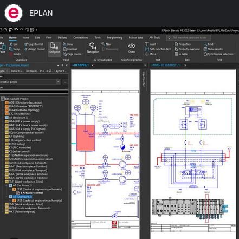This screenshot has width=239, height=239.
Task: Click the Cut scissors icon
Action: click(11, 44)
